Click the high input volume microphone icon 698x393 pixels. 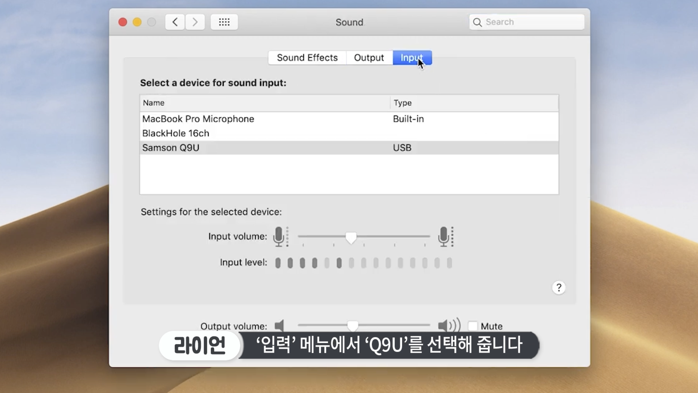tap(444, 236)
